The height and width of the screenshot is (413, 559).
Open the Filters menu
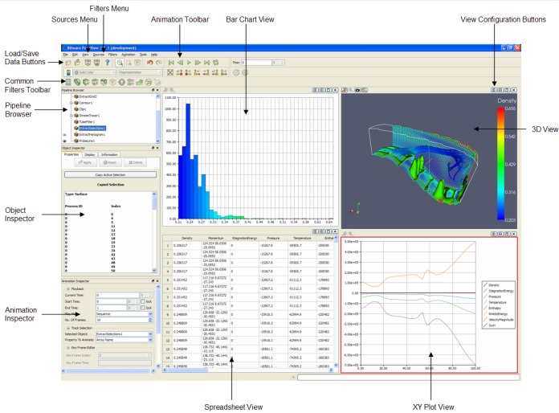112,54
